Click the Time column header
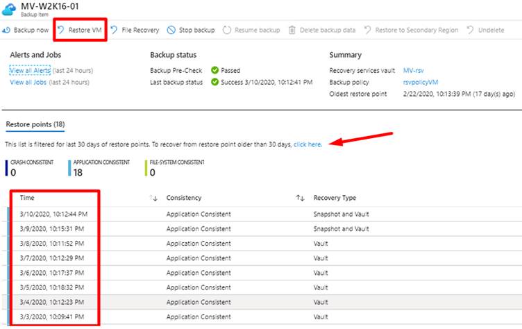This screenshot has height=329, width=522. pos(27,198)
